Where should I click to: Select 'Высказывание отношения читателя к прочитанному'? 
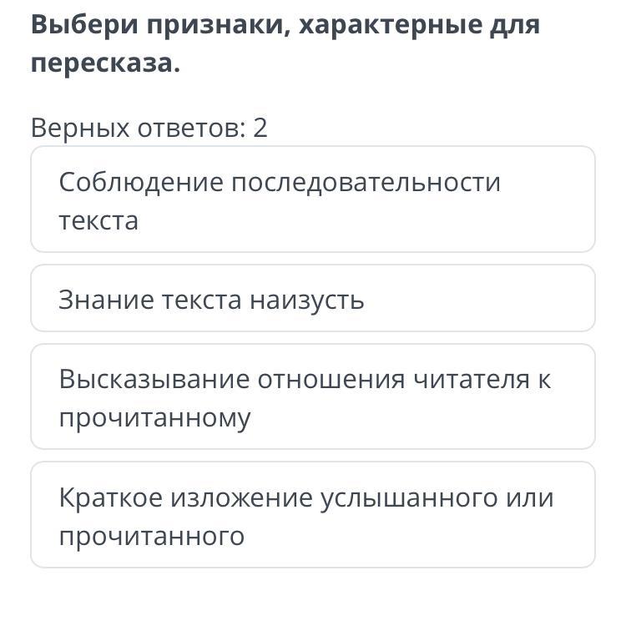[x=313, y=396]
